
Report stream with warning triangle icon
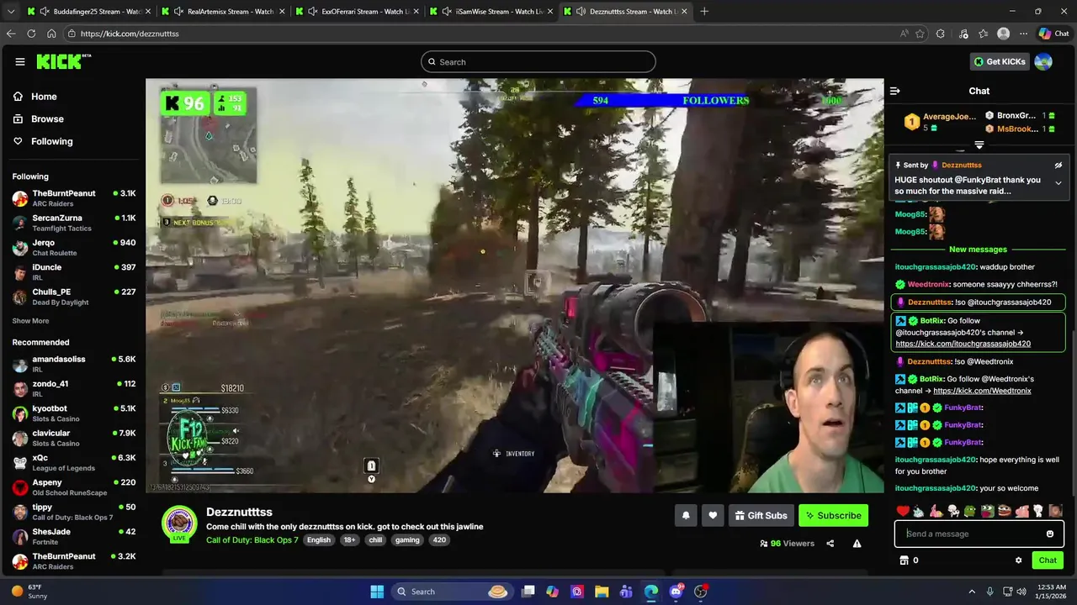pos(857,544)
